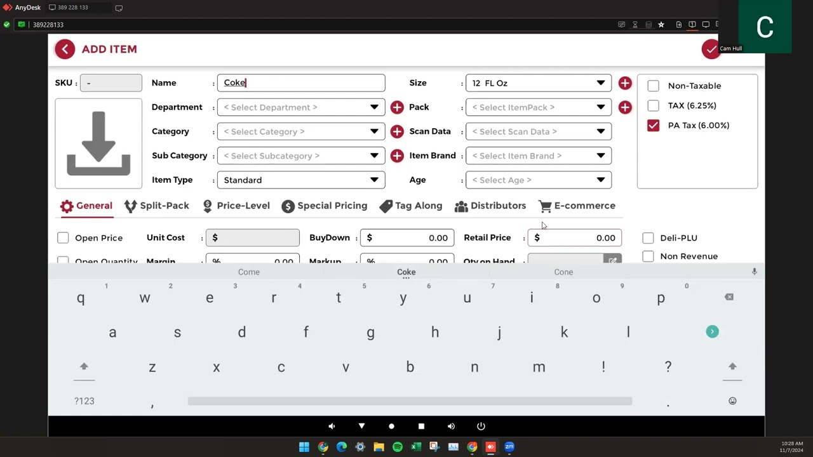The width and height of the screenshot is (813, 457).
Task: Open the Size dropdown showing 12 FL Oz
Action: [539, 83]
